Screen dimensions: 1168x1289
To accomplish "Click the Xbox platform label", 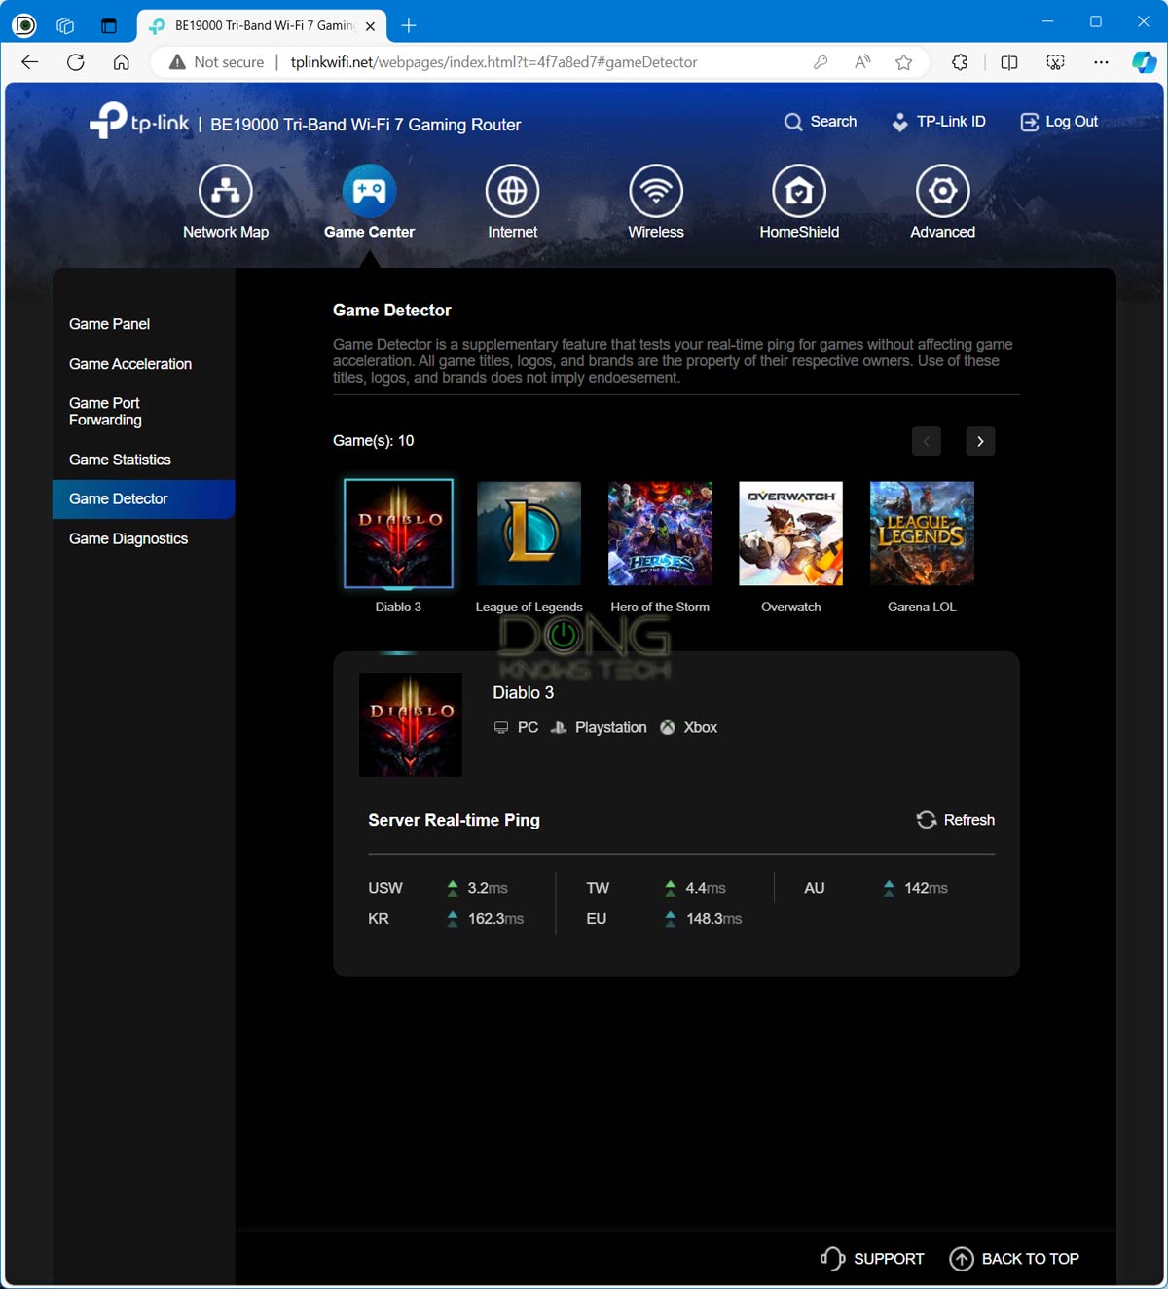I will (x=700, y=727).
